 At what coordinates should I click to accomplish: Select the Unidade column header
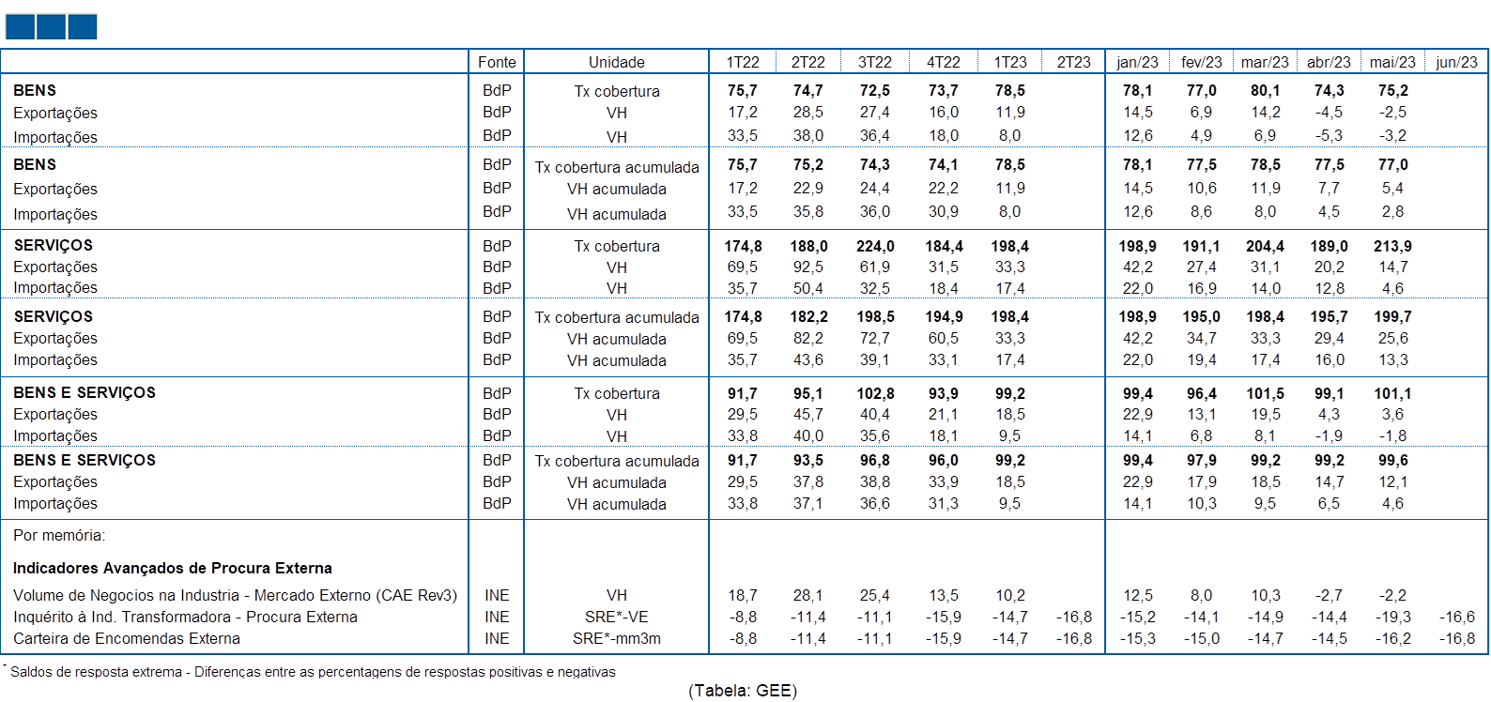point(617,62)
